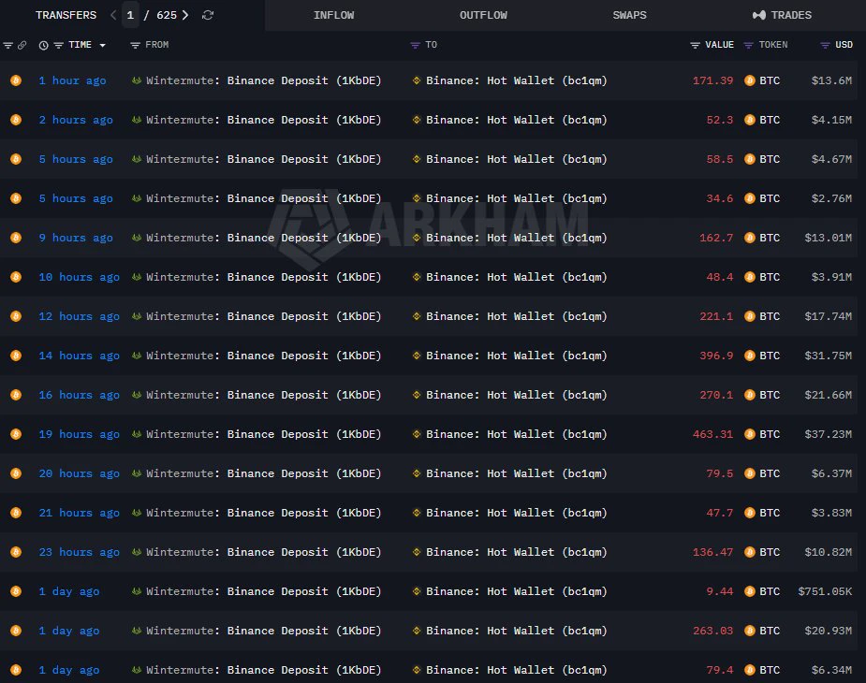Open Wintermute sender in 14 hours ago row

tap(263, 356)
